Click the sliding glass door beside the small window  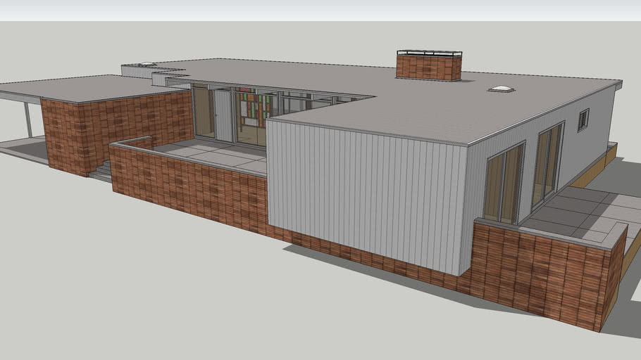tap(548, 162)
